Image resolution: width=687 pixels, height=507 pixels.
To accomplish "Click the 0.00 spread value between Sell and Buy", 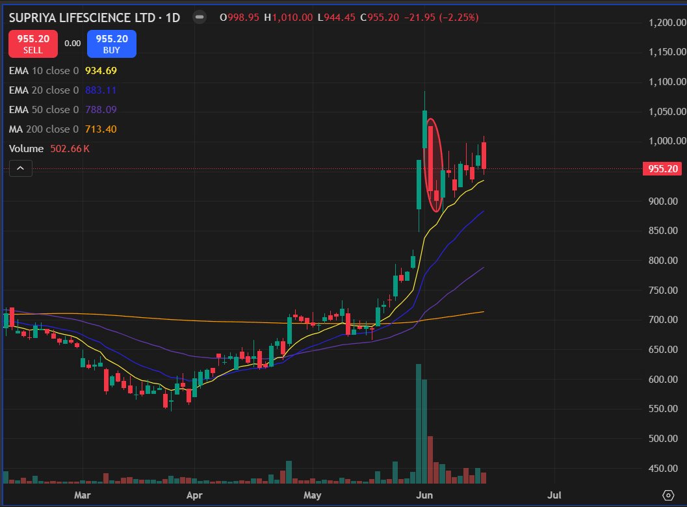I will click(x=72, y=44).
